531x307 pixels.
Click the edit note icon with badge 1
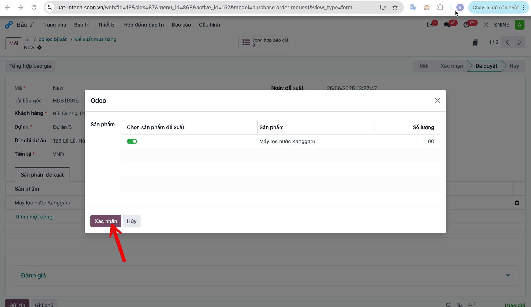430,25
